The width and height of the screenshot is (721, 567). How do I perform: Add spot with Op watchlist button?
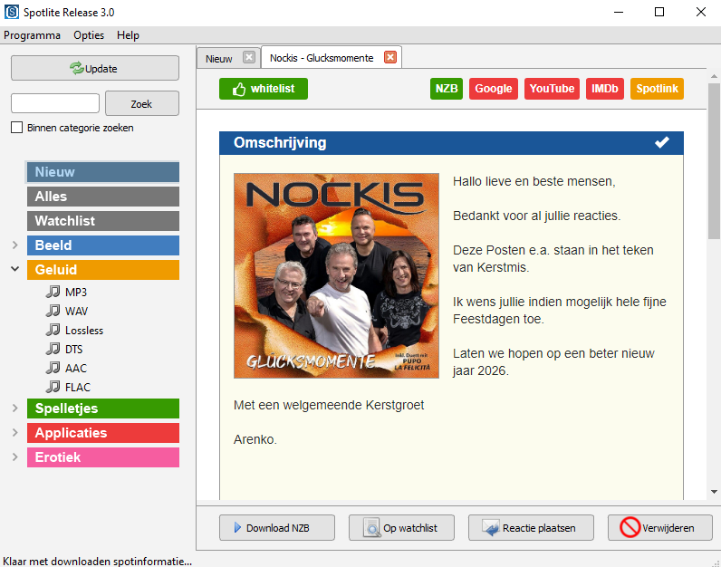coord(400,527)
